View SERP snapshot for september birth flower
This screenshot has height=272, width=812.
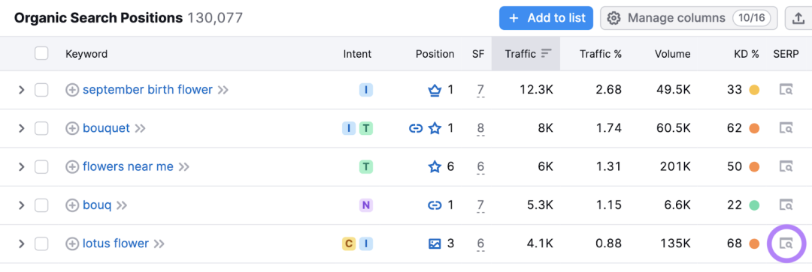786,90
